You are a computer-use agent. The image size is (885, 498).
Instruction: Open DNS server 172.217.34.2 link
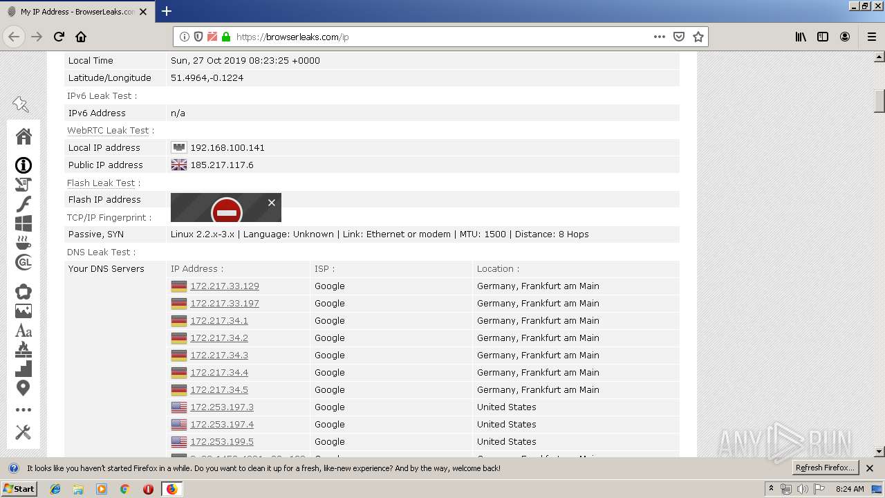219,338
